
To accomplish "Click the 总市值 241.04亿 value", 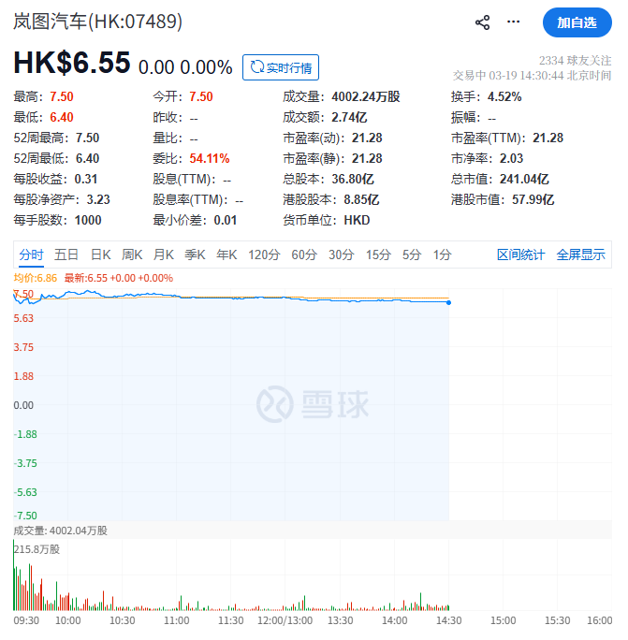I will click(524, 180).
